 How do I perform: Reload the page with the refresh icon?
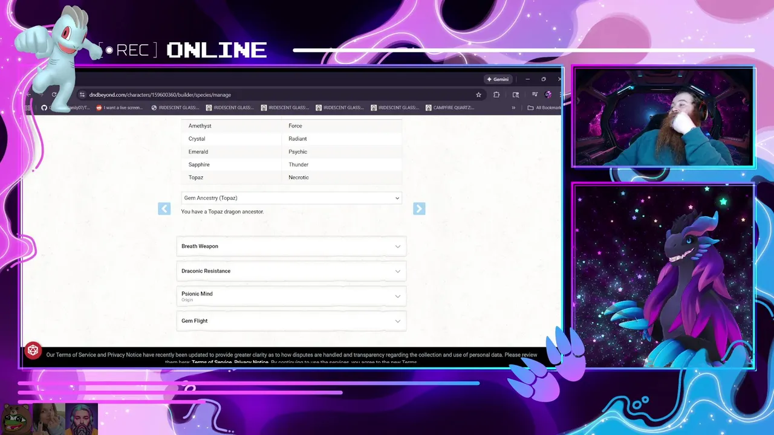pyautogui.click(x=54, y=95)
